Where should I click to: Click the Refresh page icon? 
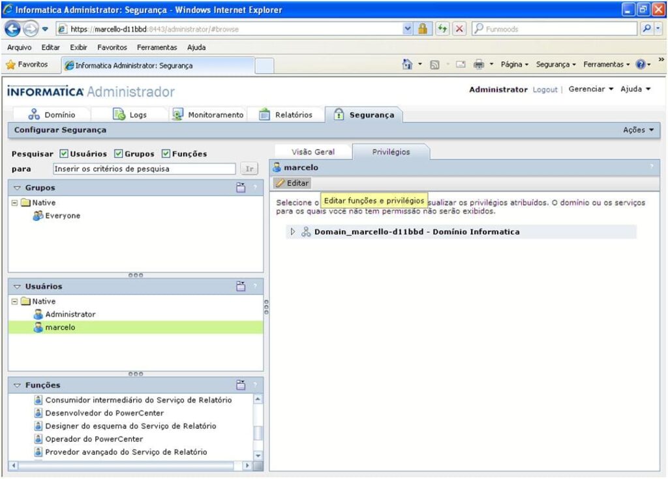click(442, 29)
